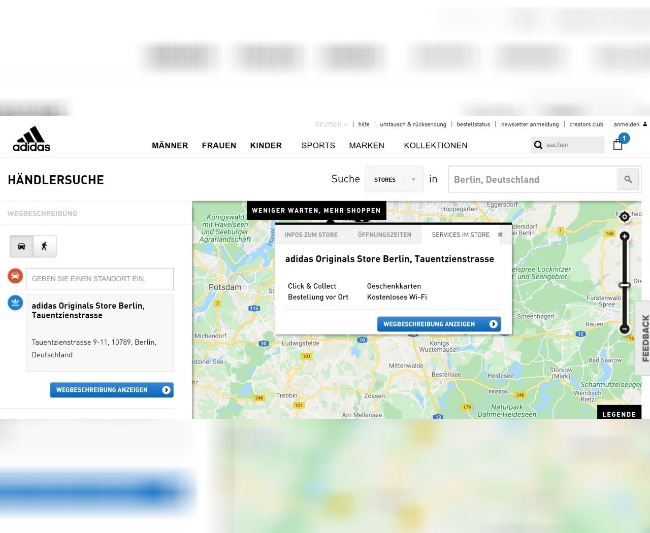Close the store info popup

[500, 235]
